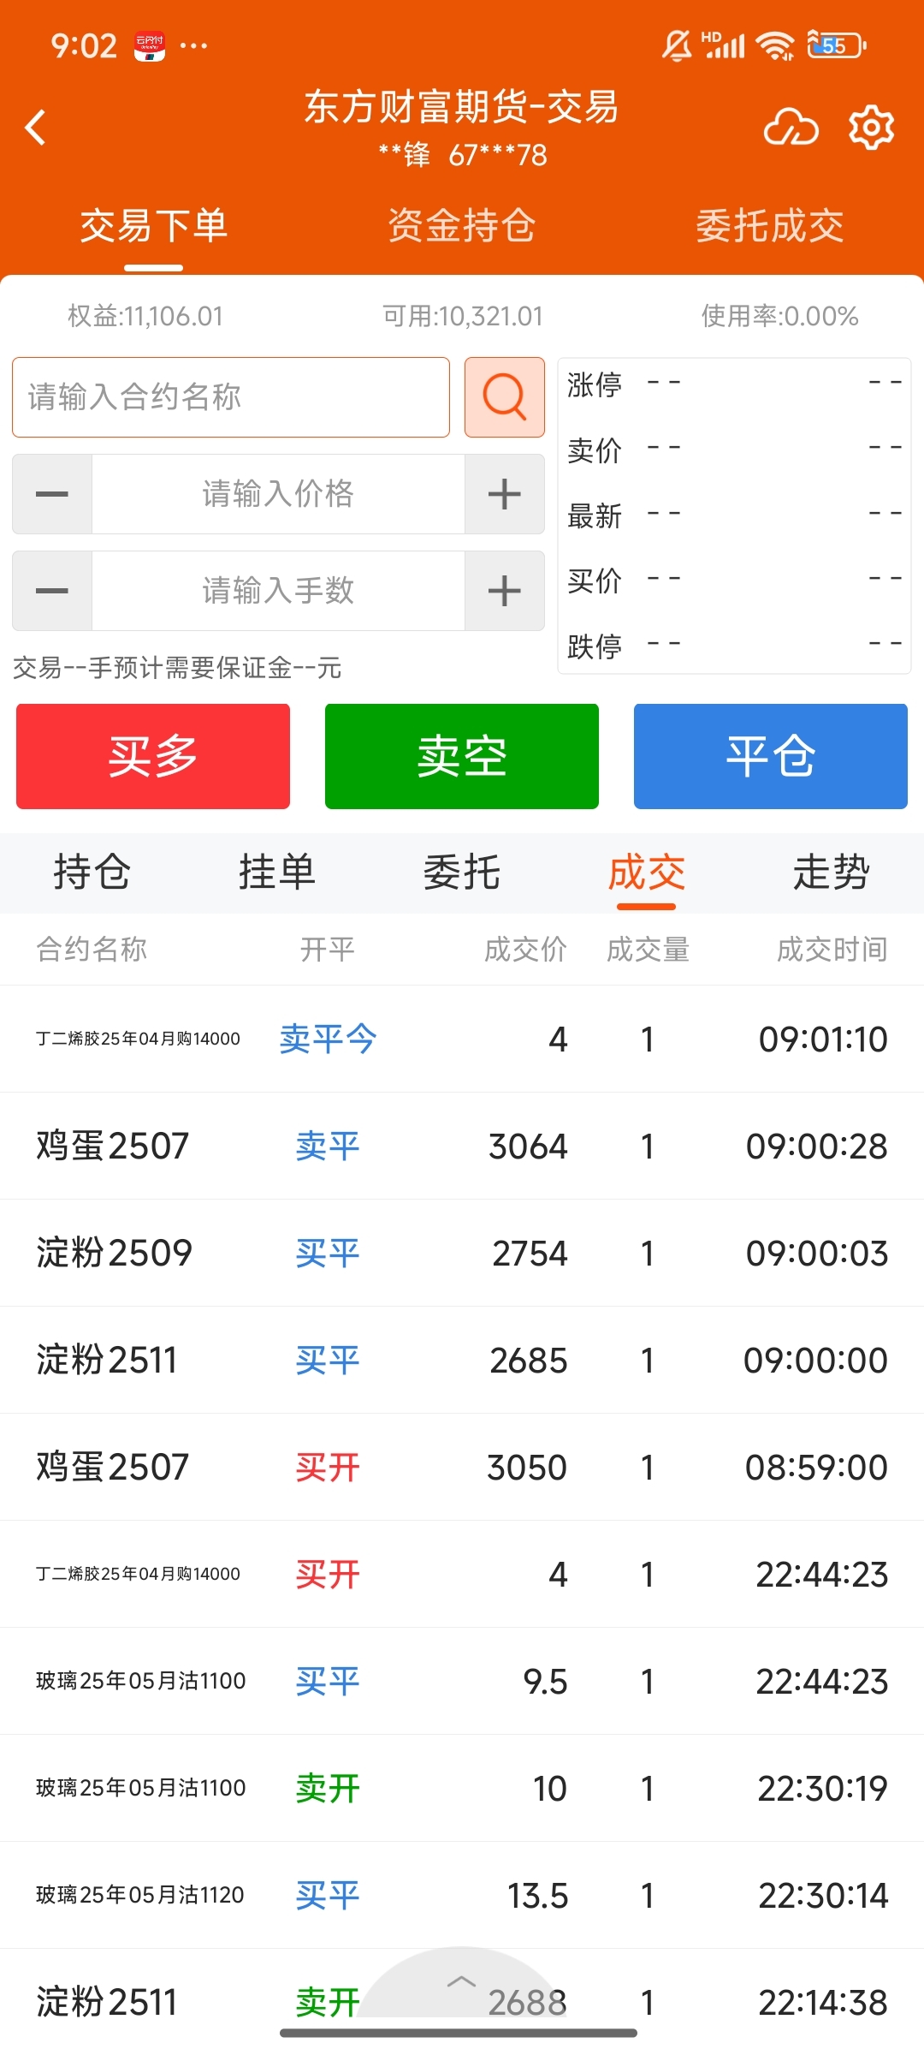
Task: Select 玻璃 沽1100 卖开 trade at 10
Action: click(462, 1788)
